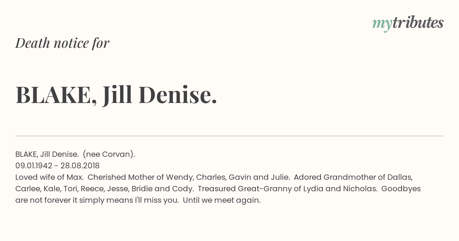Image resolution: width=459 pixels, height=241 pixels.
Task: Click the death date 28.08.2018
Action: pos(80,166)
